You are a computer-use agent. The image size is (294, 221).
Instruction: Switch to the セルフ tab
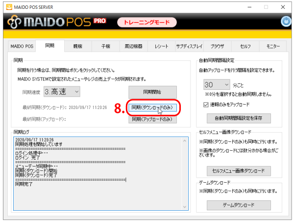(x=245, y=46)
